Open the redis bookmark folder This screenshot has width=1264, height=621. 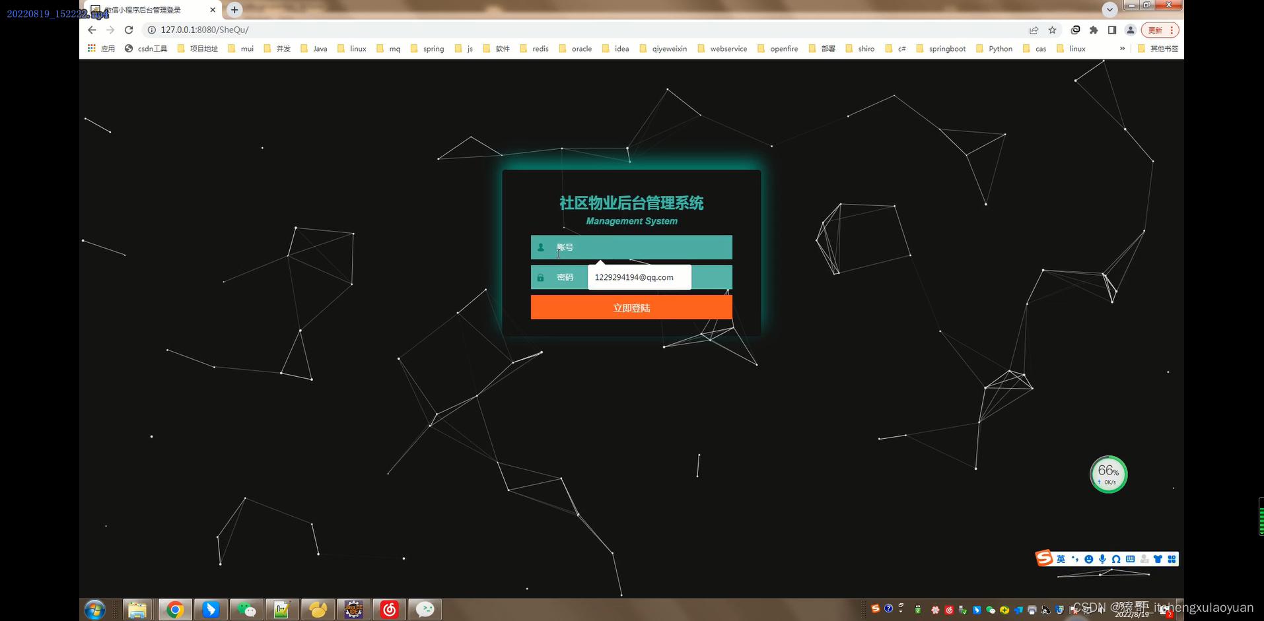click(x=534, y=48)
